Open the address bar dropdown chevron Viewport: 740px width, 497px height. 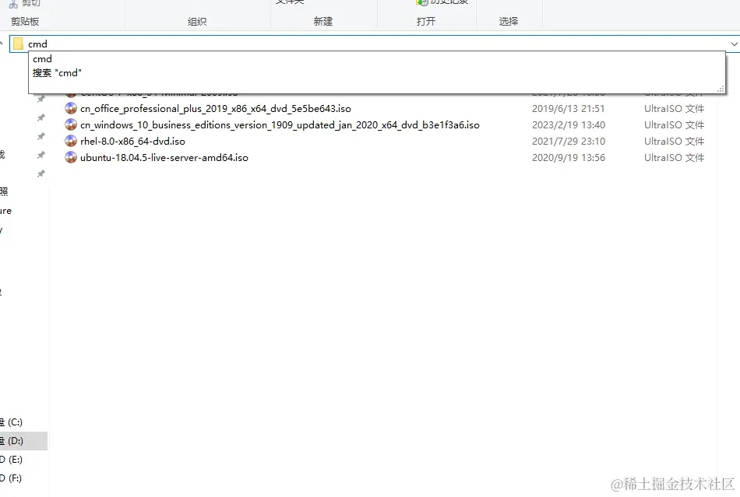coord(735,44)
